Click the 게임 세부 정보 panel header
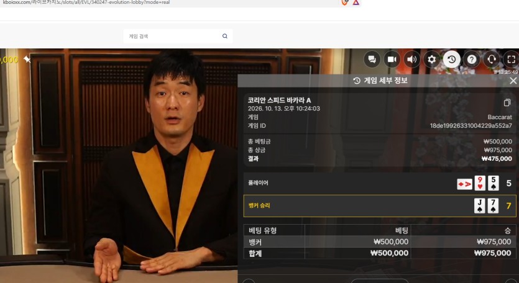The image size is (519, 283). pyautogui.click(x=380, y=80)
